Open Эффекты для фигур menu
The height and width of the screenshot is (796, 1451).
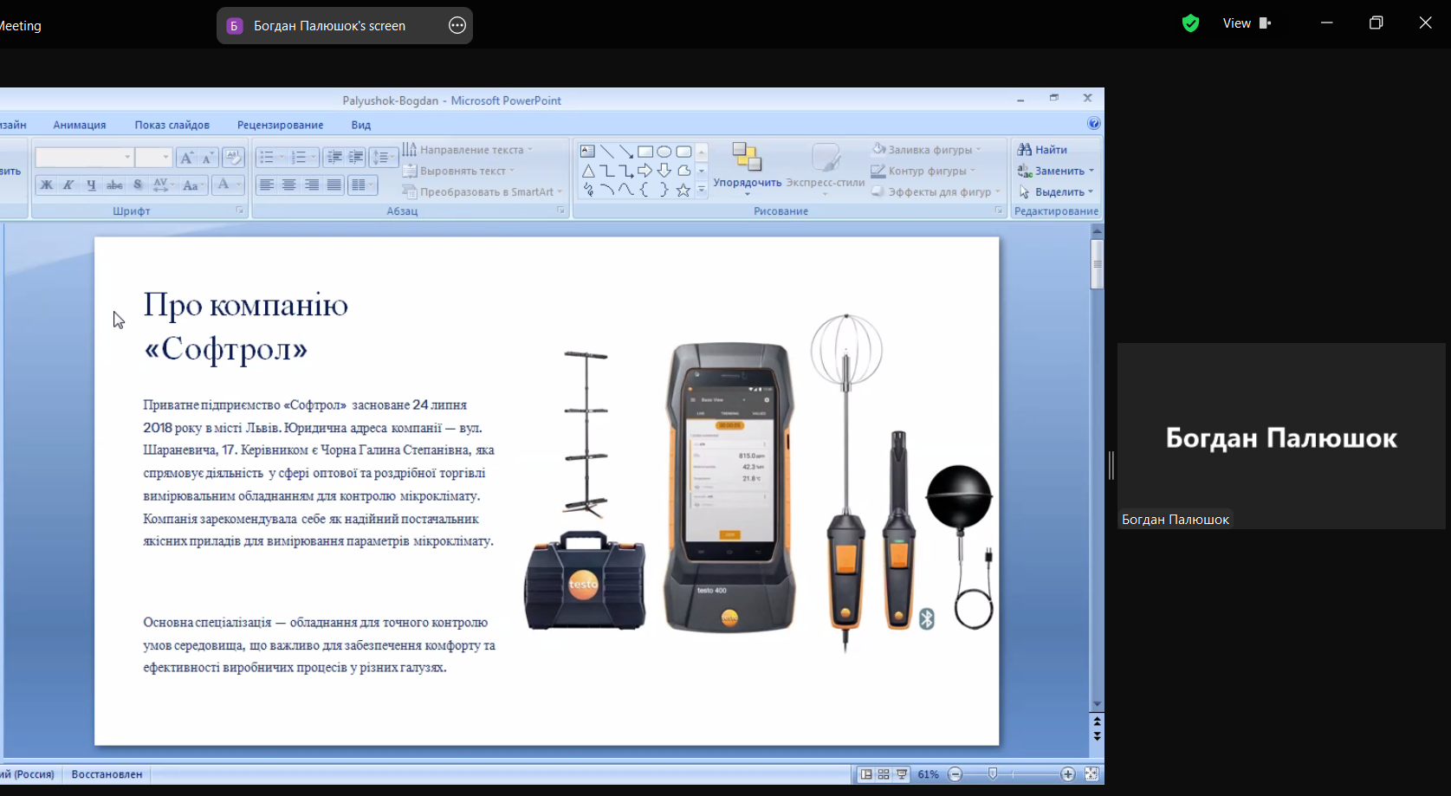point(936,191)
